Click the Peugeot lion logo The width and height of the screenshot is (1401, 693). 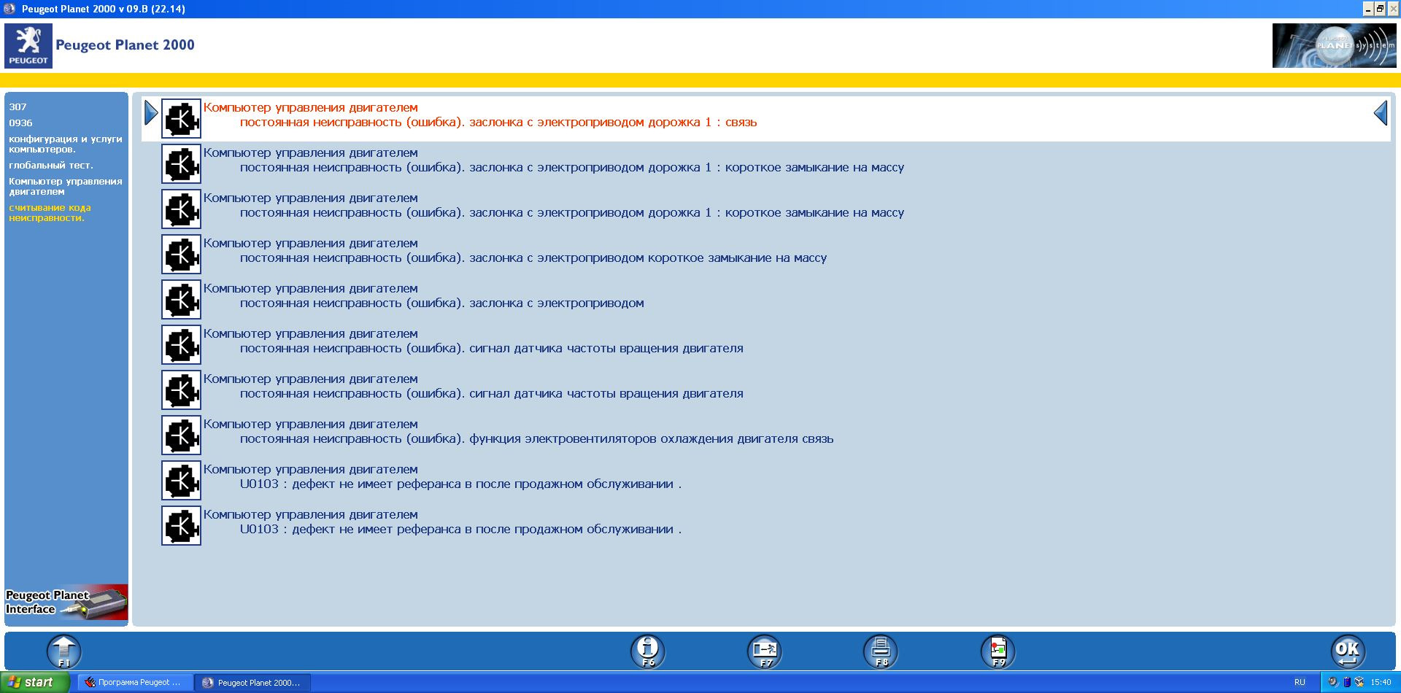(x=28, y=45)
